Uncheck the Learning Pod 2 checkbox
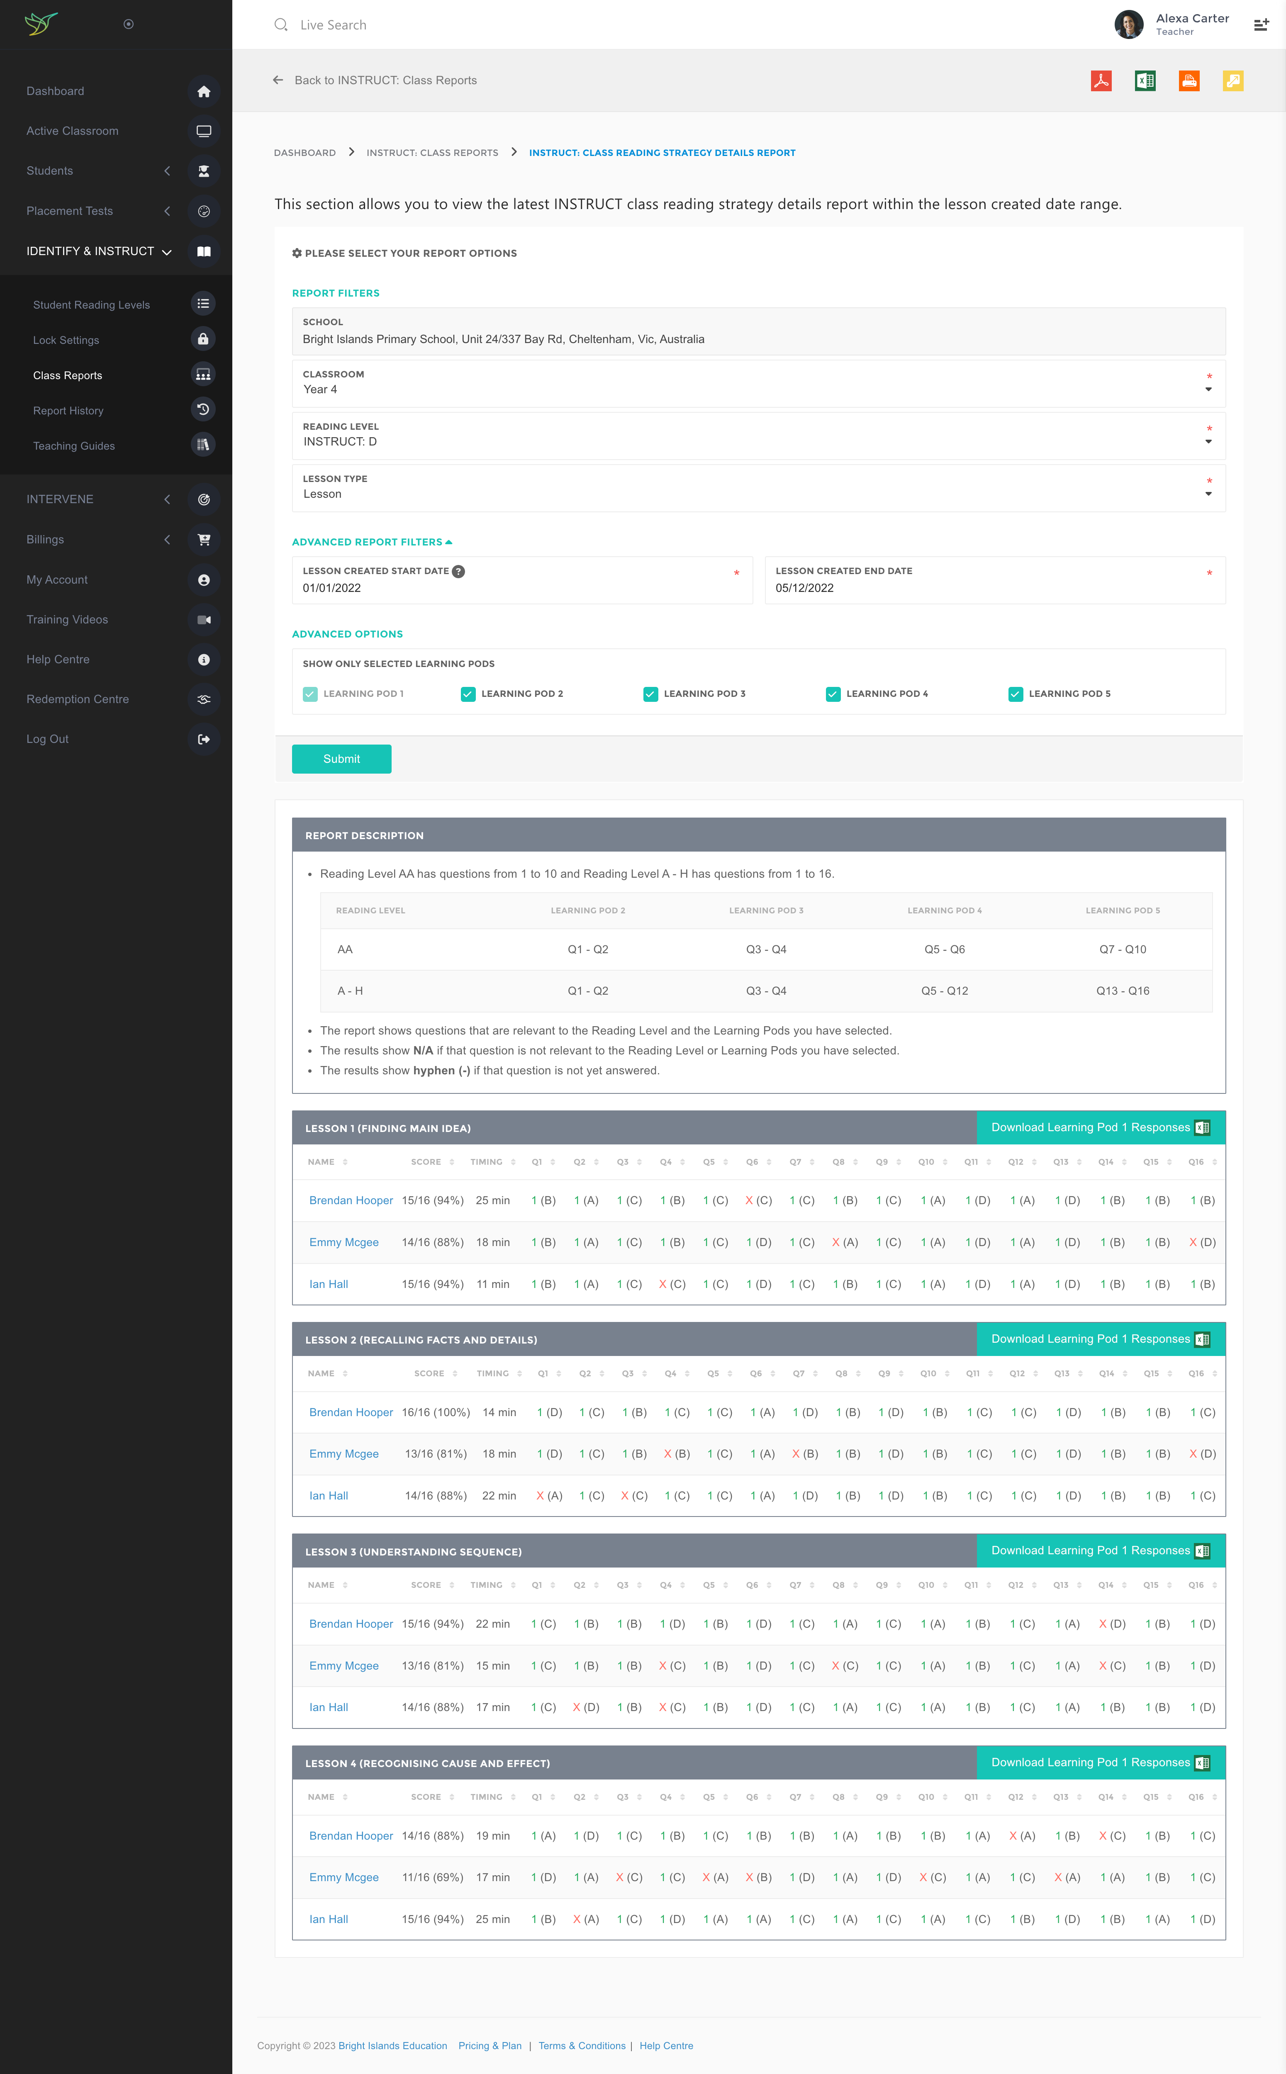Viewport: 1286px width, 2074px height. 468,694
